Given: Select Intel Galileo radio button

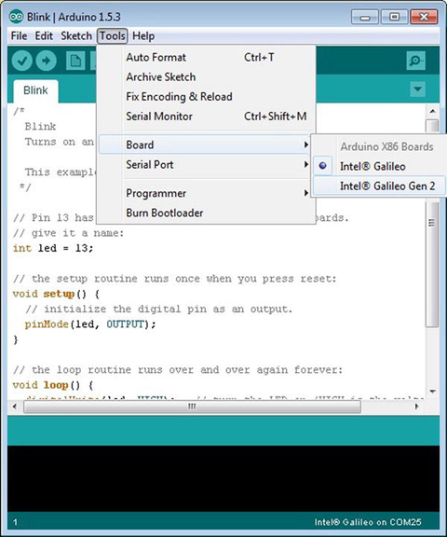Looking at the screenshot, I should coord(322,166).
